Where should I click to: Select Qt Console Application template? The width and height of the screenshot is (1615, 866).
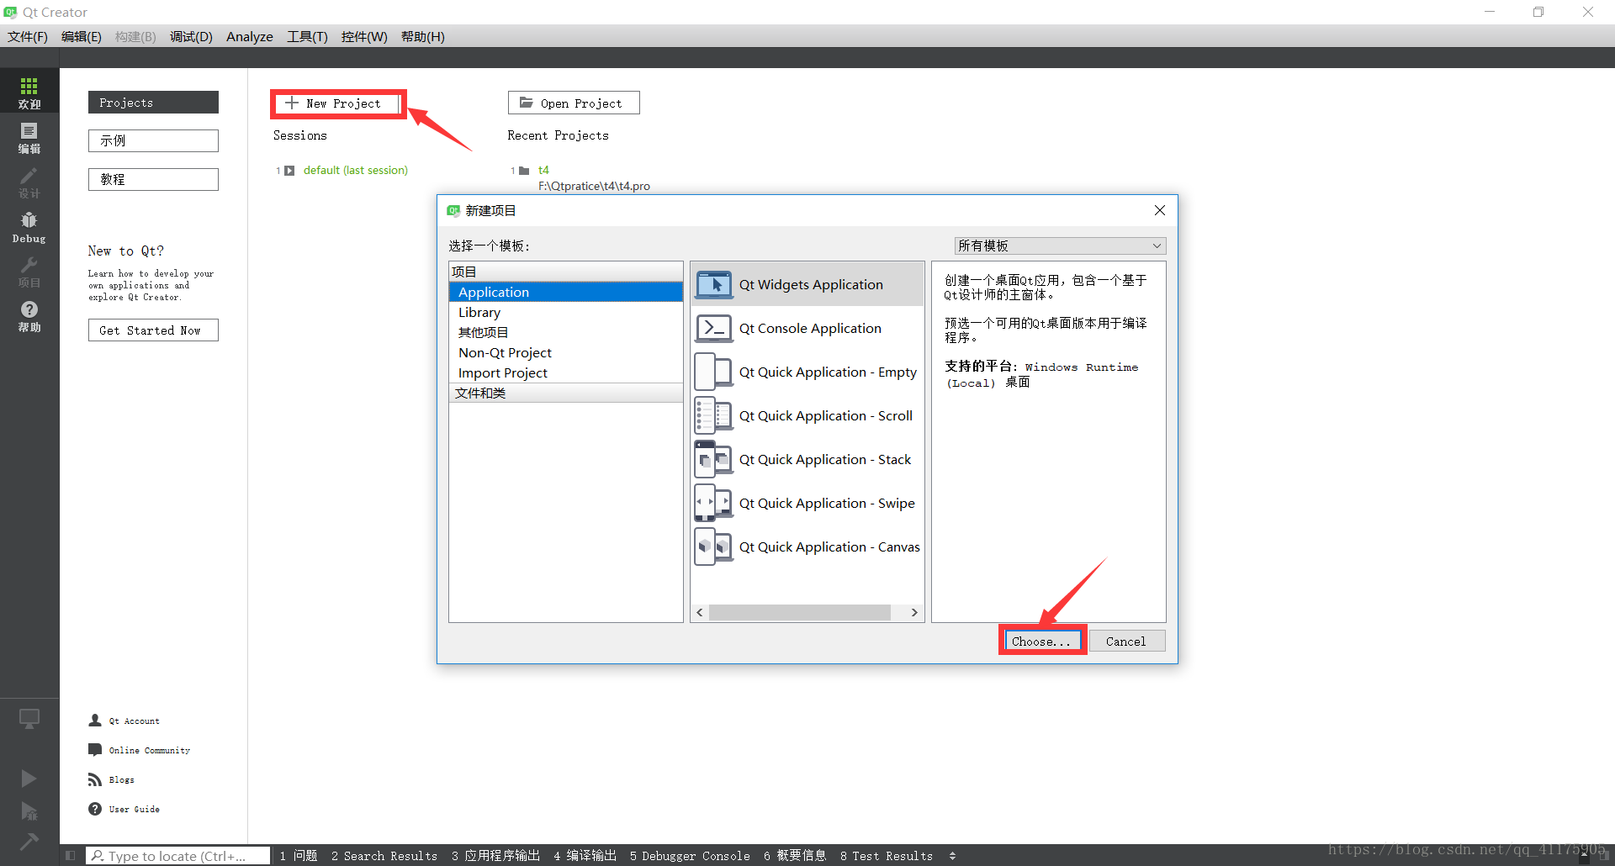click(x=807, y=328)
